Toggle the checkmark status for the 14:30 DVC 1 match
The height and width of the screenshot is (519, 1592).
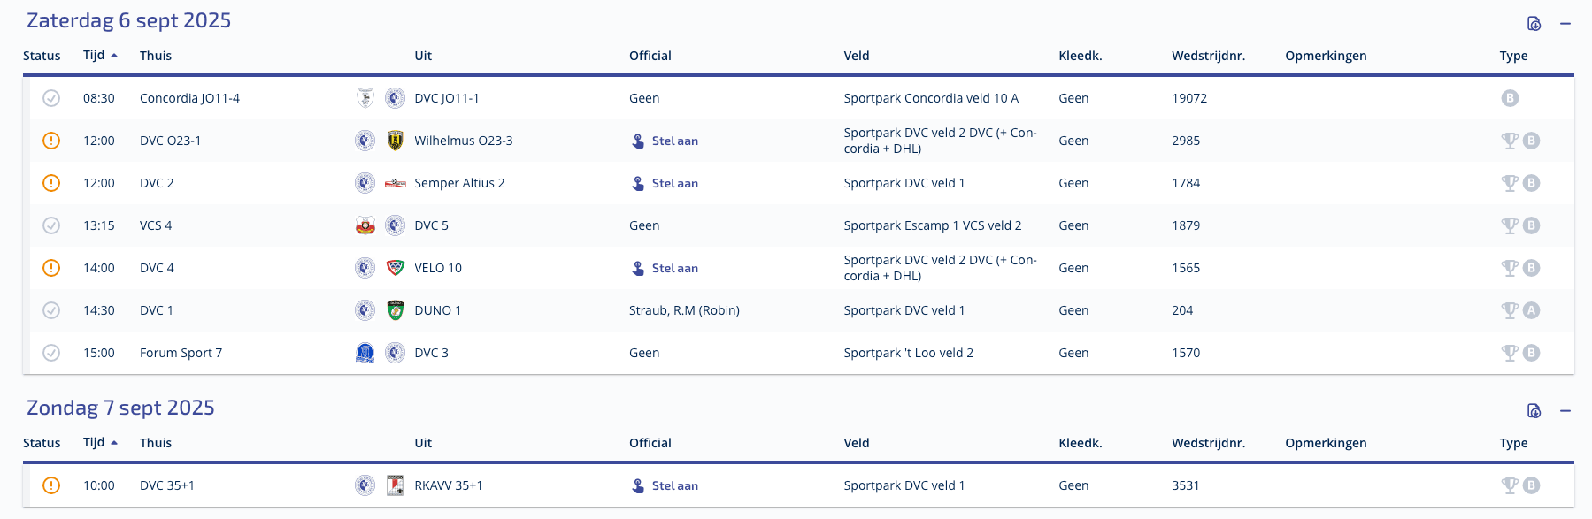point(51,310)
